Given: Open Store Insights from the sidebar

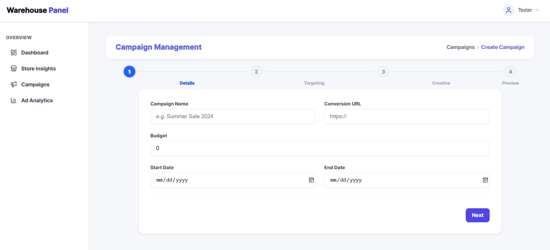Looking at the screenshot, I should tap(38, 69).
